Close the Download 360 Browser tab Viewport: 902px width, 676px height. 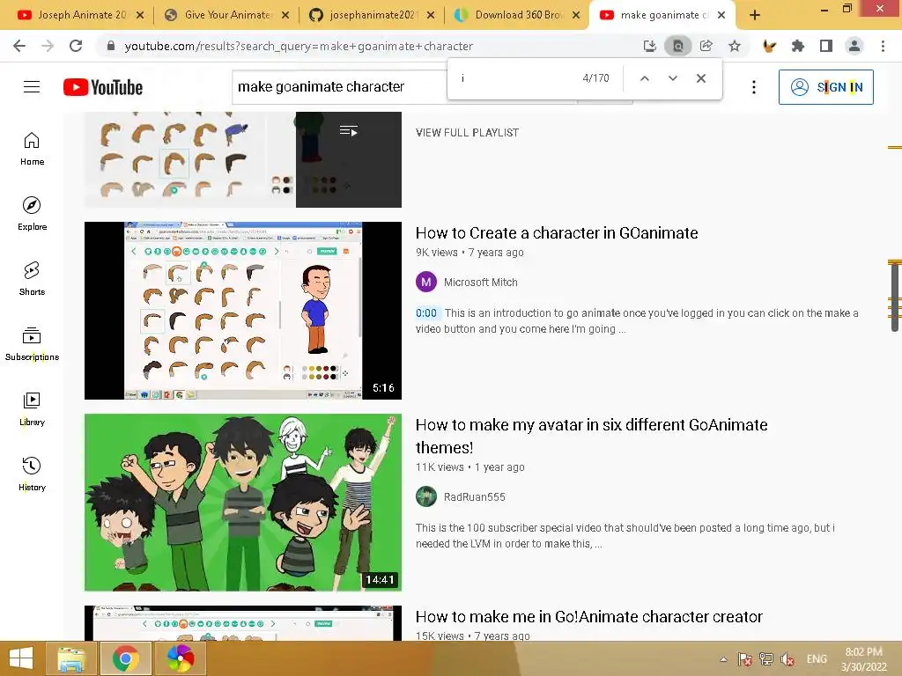click(576, 16)
